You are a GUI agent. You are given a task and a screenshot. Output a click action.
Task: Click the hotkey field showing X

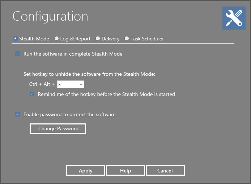point(71,84)
